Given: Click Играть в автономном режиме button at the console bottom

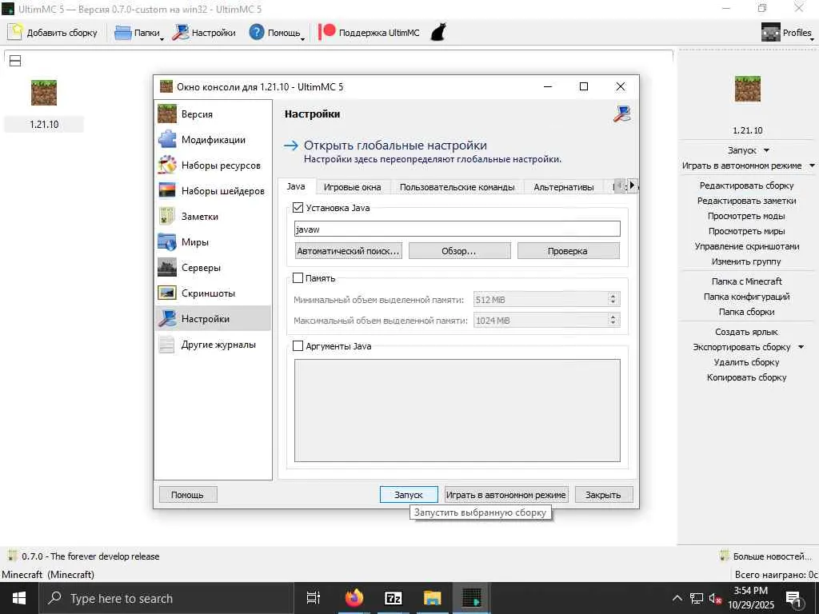Looking at the screenshot, I should [x=506, y=494].
